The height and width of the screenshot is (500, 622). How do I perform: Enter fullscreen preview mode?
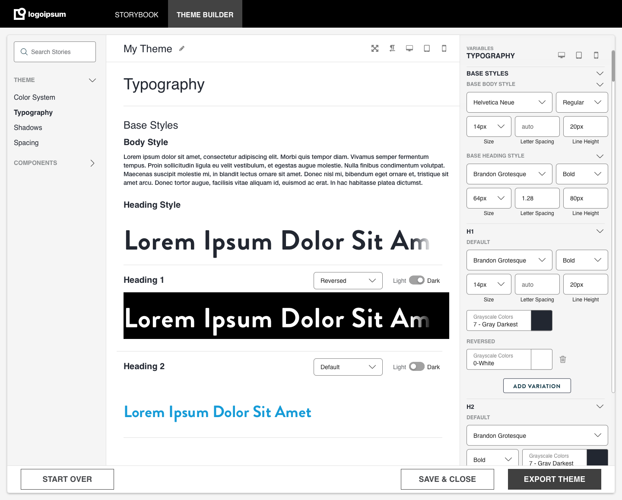[375, 48]
